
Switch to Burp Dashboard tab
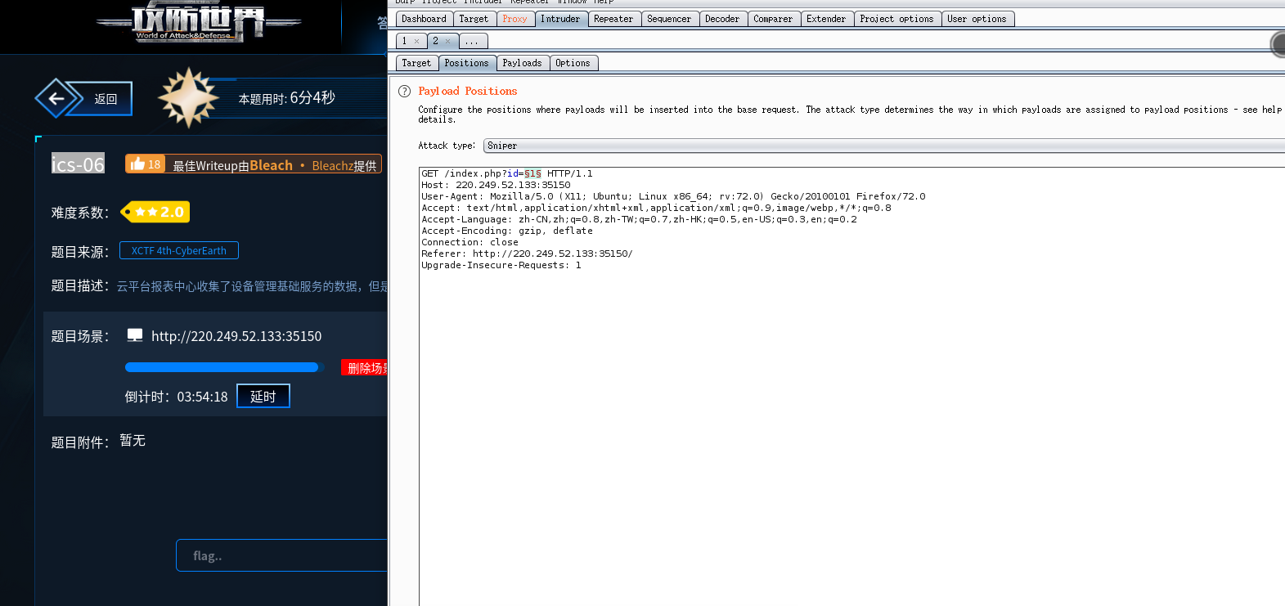click(424, 19)
